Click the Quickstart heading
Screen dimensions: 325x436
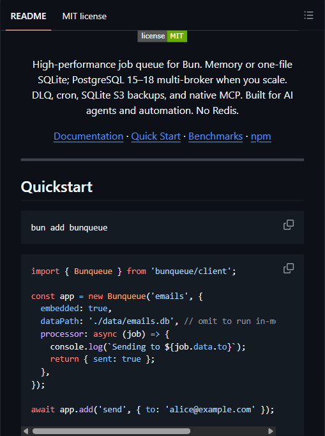[57, 187]
